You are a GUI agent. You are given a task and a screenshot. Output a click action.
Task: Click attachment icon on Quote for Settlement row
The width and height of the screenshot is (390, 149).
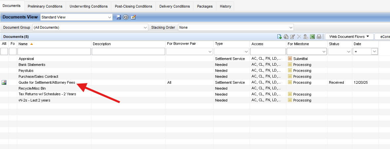tap(4, 82)
